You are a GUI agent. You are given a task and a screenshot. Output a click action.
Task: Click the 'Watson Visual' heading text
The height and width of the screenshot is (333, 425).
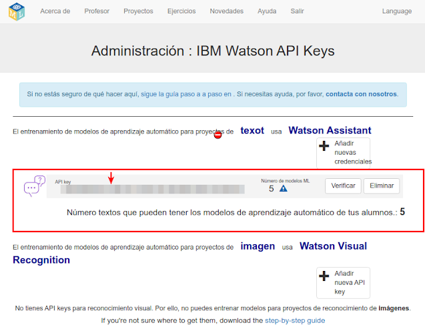pos(333,246)
